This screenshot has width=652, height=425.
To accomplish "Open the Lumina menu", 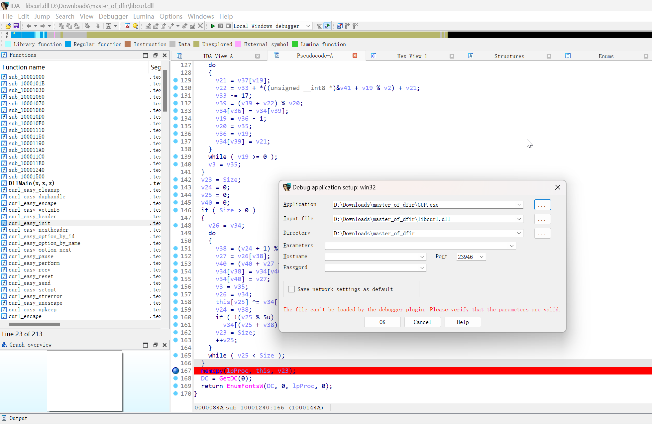I will (x=144, y=16).
